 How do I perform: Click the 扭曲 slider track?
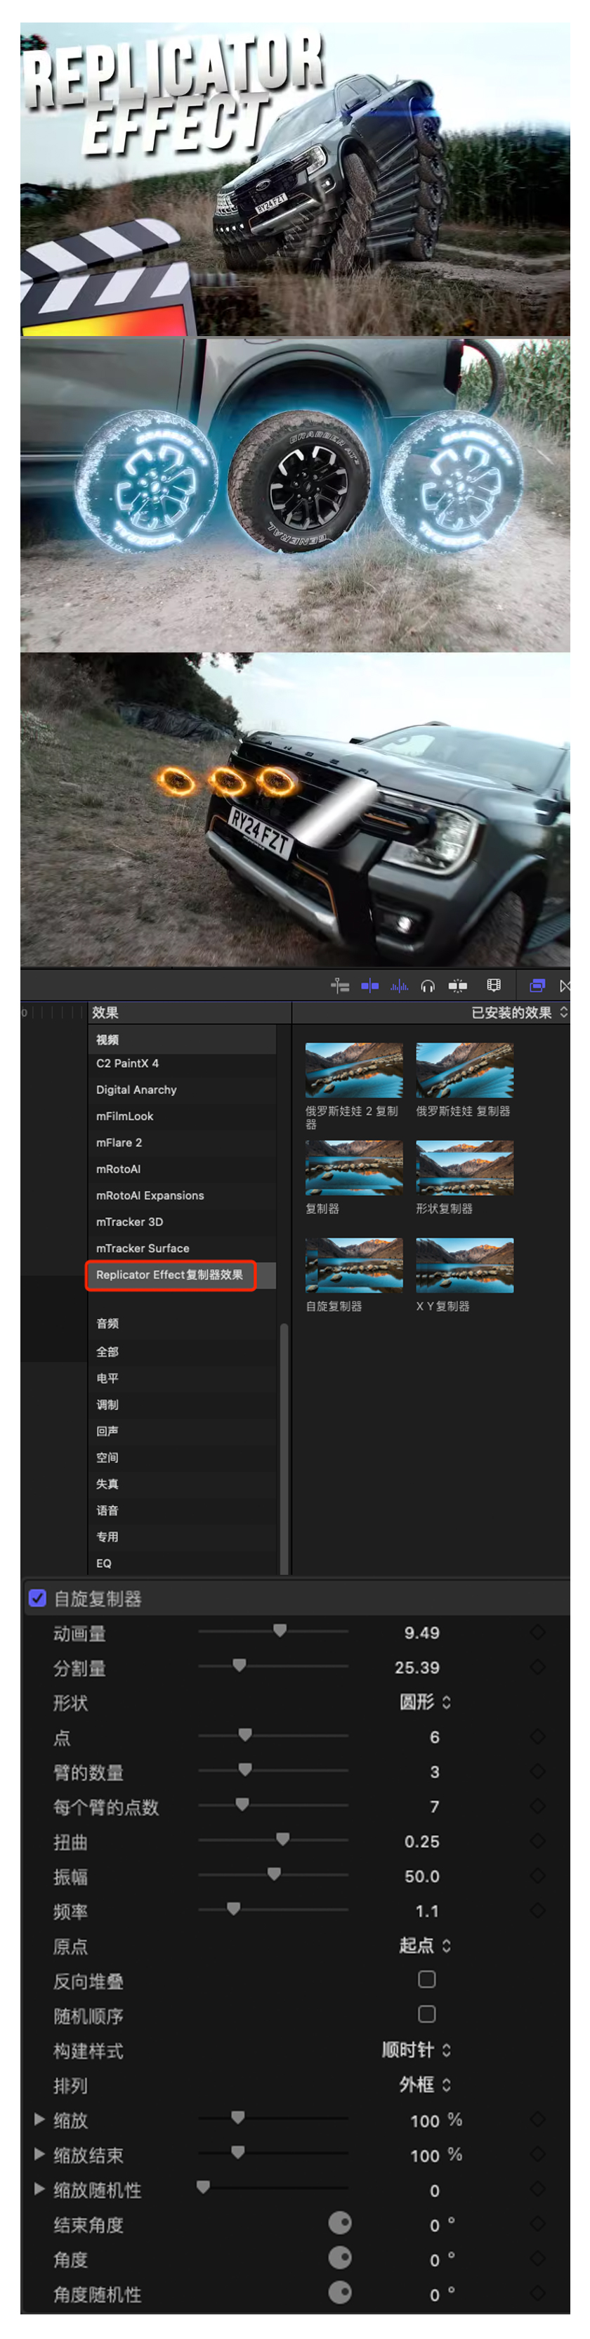[x=273, y=1841]
